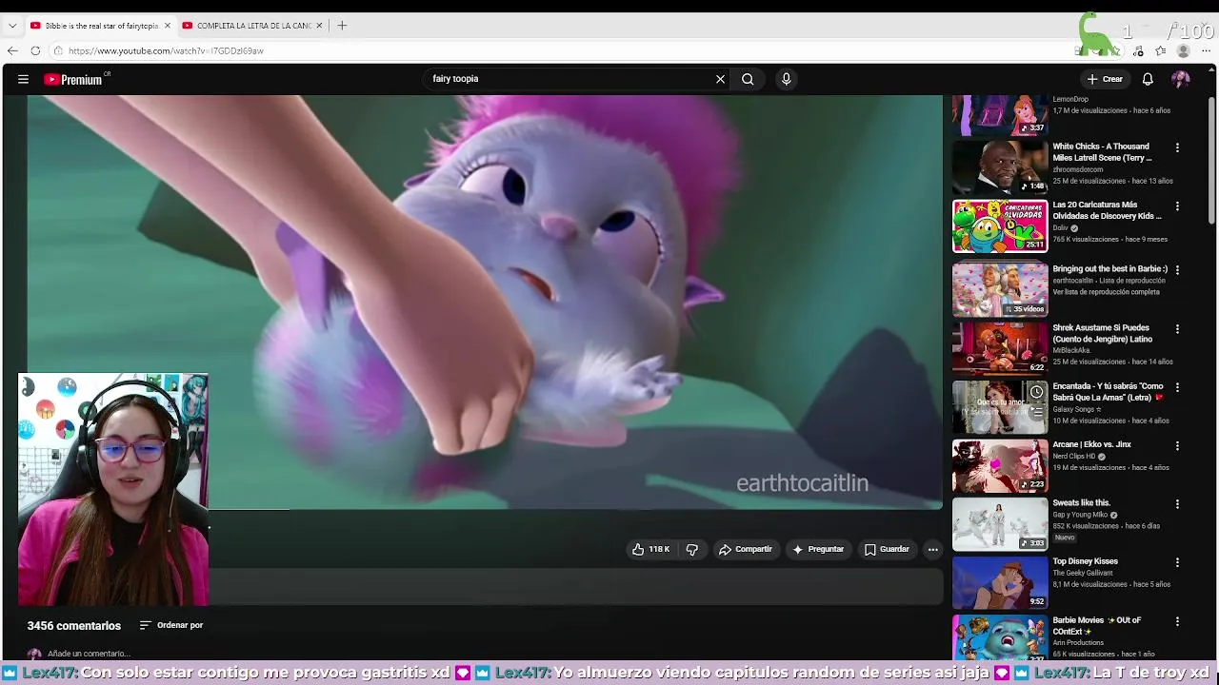Open options for Encantada video
This screenshot has width=1219, height=685.
(1177, 387)
